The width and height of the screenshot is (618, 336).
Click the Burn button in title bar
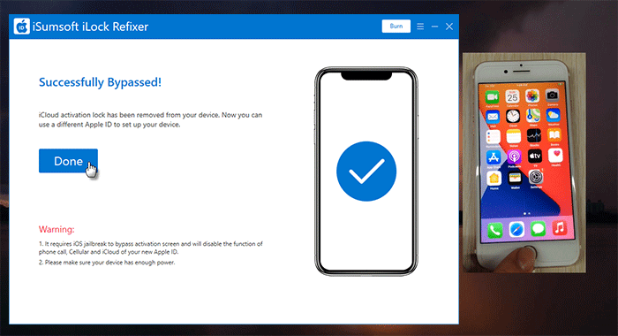point(396,26)
